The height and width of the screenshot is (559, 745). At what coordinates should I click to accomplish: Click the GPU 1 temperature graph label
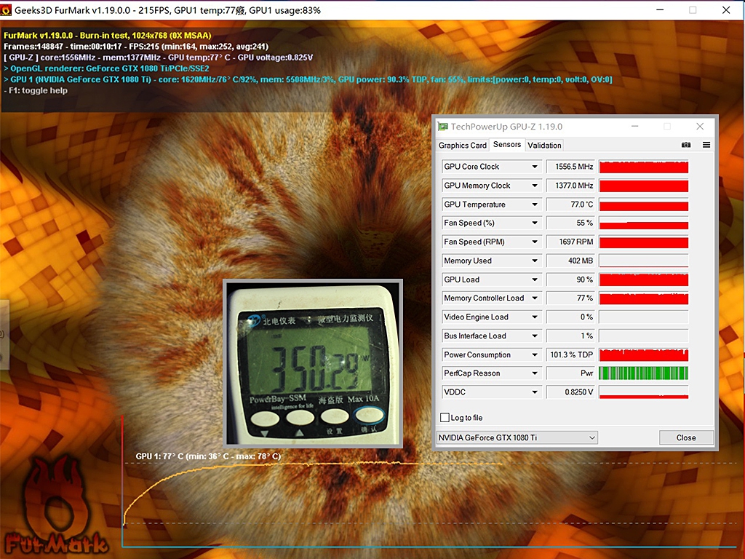click(208, 456)
